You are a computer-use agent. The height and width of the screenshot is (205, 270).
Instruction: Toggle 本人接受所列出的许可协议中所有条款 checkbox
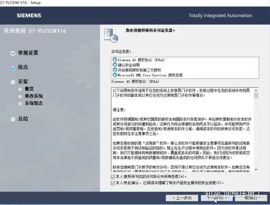pos(113,177)
